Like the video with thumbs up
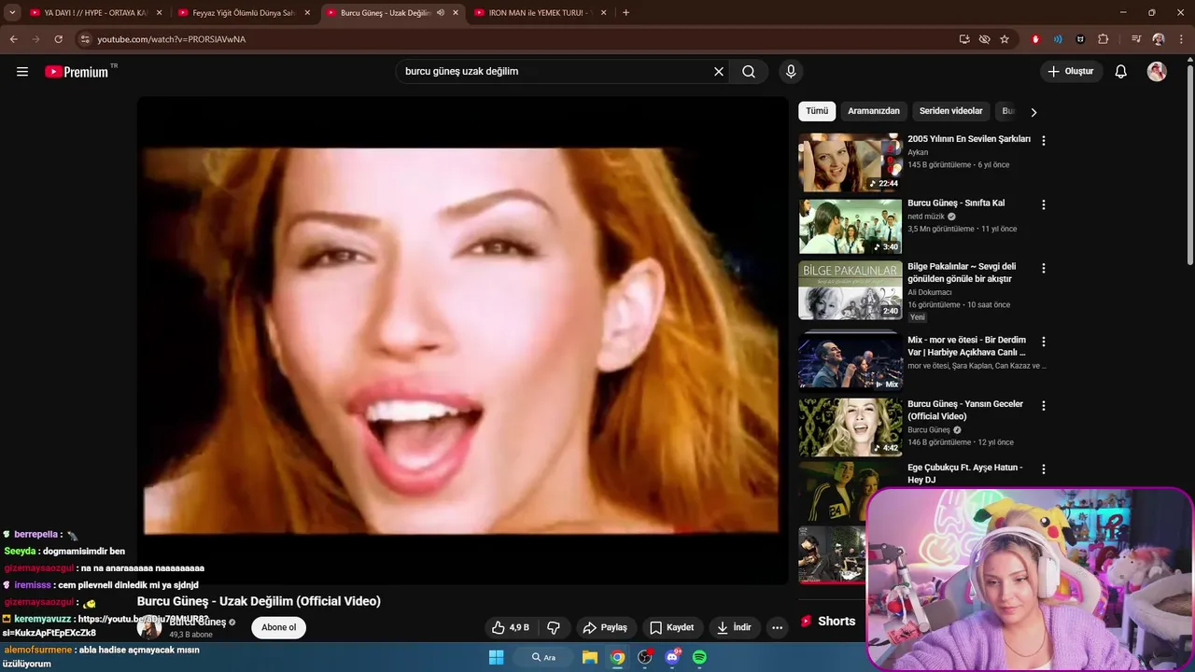This screenshot has height=672, width=1195. (x=511, y=627)
